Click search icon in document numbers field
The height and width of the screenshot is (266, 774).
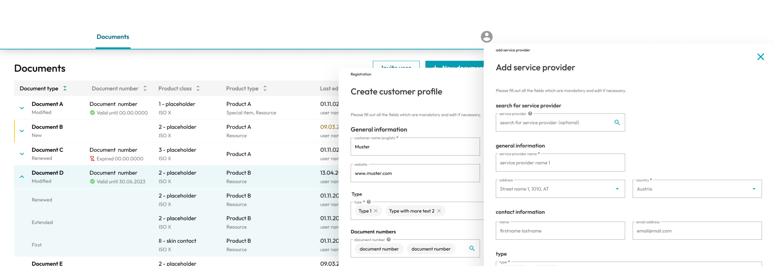(x=472, y=248)
